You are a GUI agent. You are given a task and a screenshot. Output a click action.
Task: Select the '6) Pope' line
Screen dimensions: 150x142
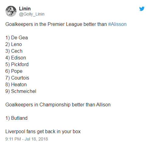[14, 71]
